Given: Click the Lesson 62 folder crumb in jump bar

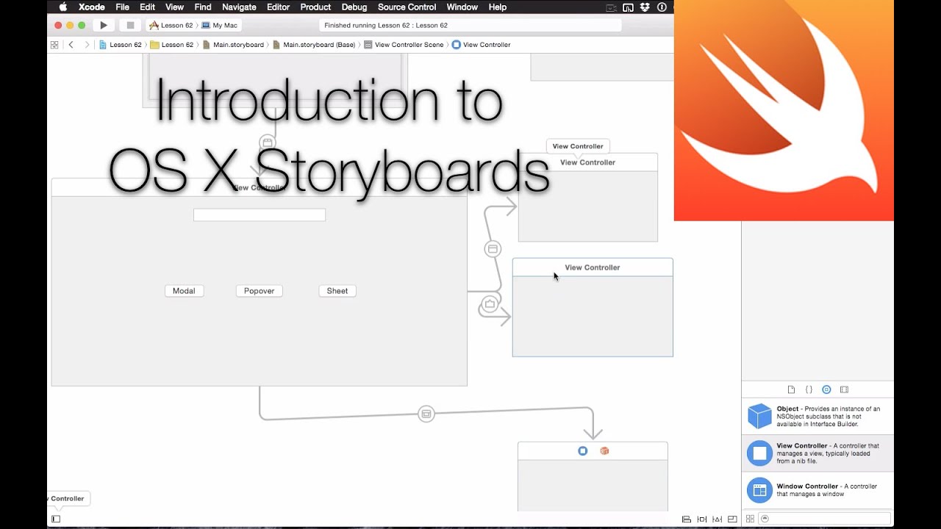Looking at the screenshot, I should (x=171, y=45).
